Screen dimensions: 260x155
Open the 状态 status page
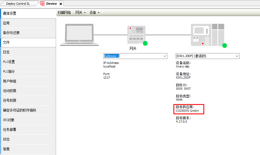(28, 139)
